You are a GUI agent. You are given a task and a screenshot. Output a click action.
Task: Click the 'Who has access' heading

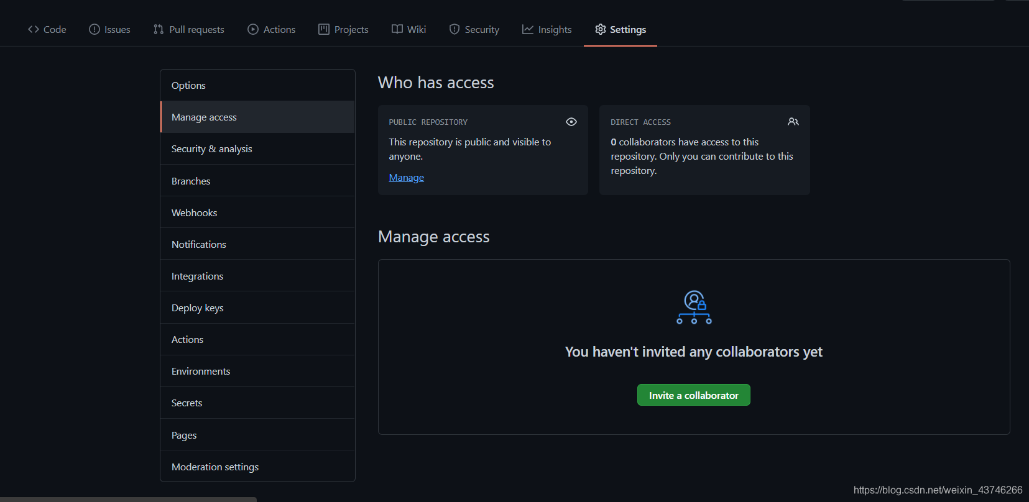436,83
